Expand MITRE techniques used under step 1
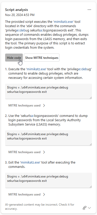 click(27, 105)
